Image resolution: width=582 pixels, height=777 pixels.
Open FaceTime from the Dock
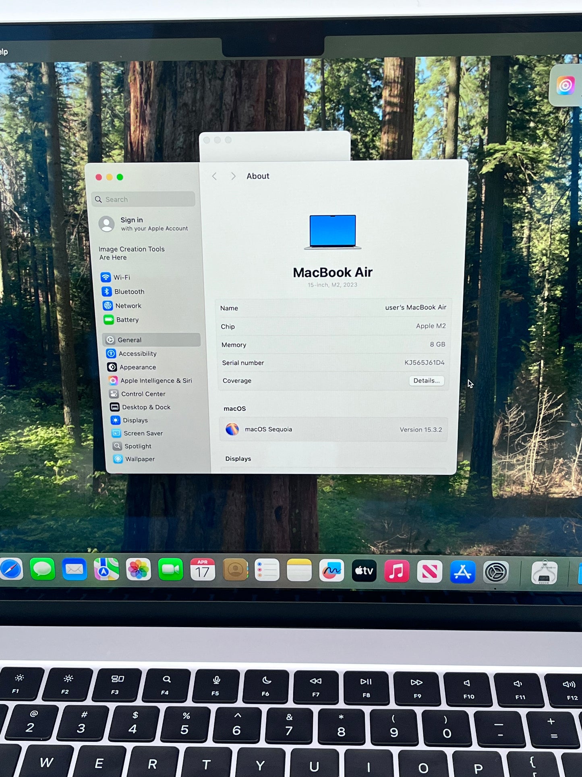[x=170, y=569]
